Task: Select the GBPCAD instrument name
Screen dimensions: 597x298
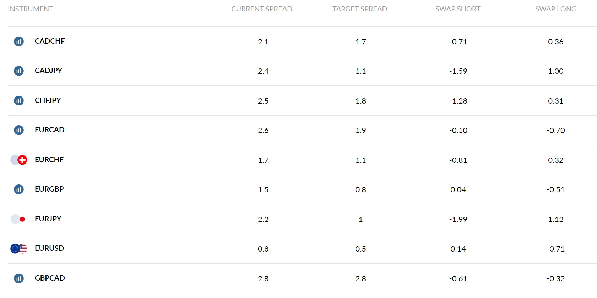Action: [50, 278]
